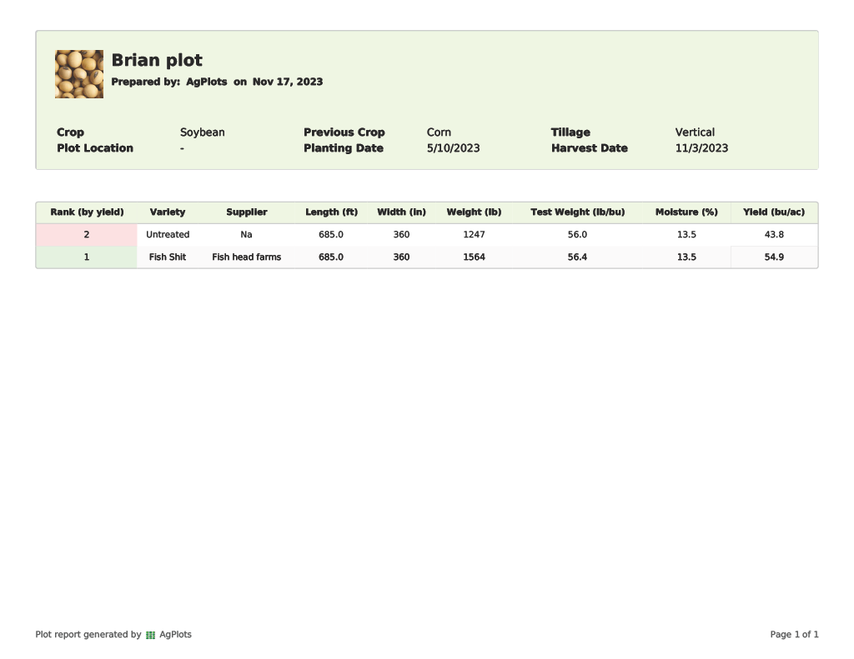Click the pink rank 2 cell
854x659 pixels.
87,235
